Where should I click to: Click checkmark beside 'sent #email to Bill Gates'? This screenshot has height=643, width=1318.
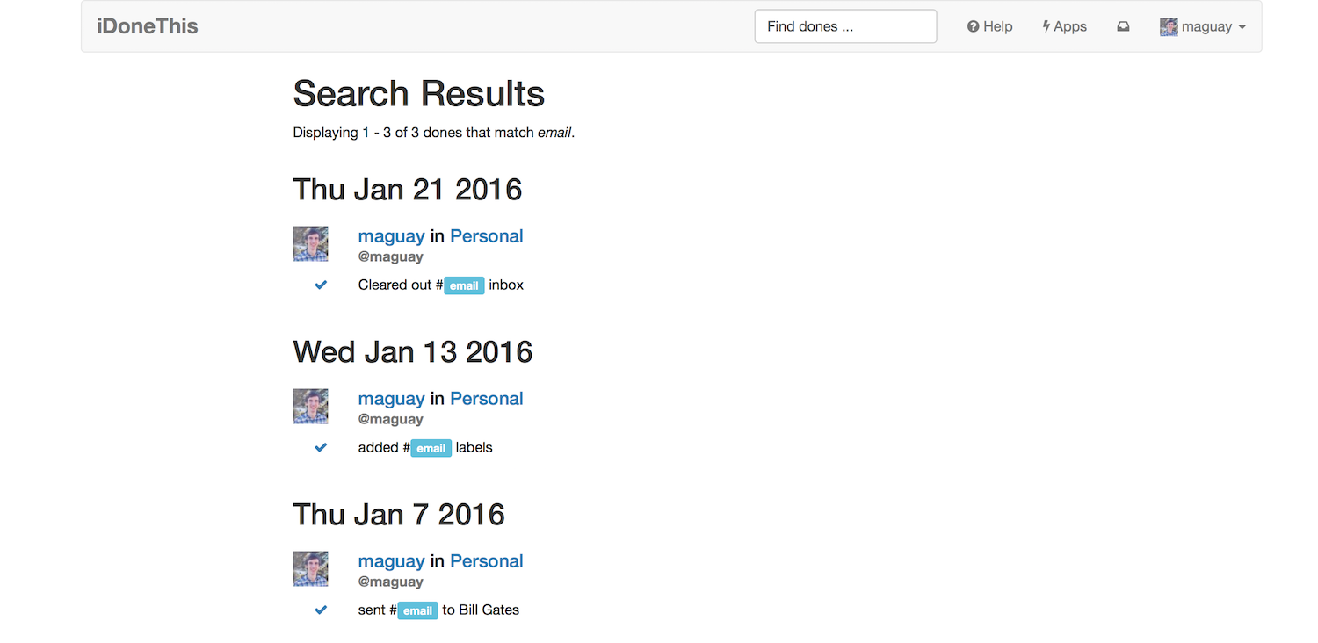click(x=321, y=610)
